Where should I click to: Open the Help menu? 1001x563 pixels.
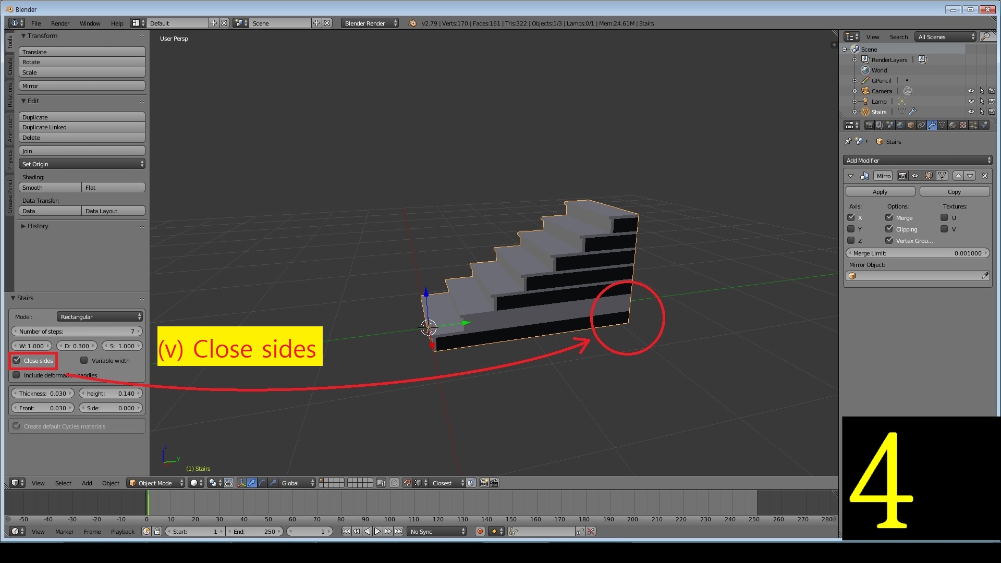point(117,23)
